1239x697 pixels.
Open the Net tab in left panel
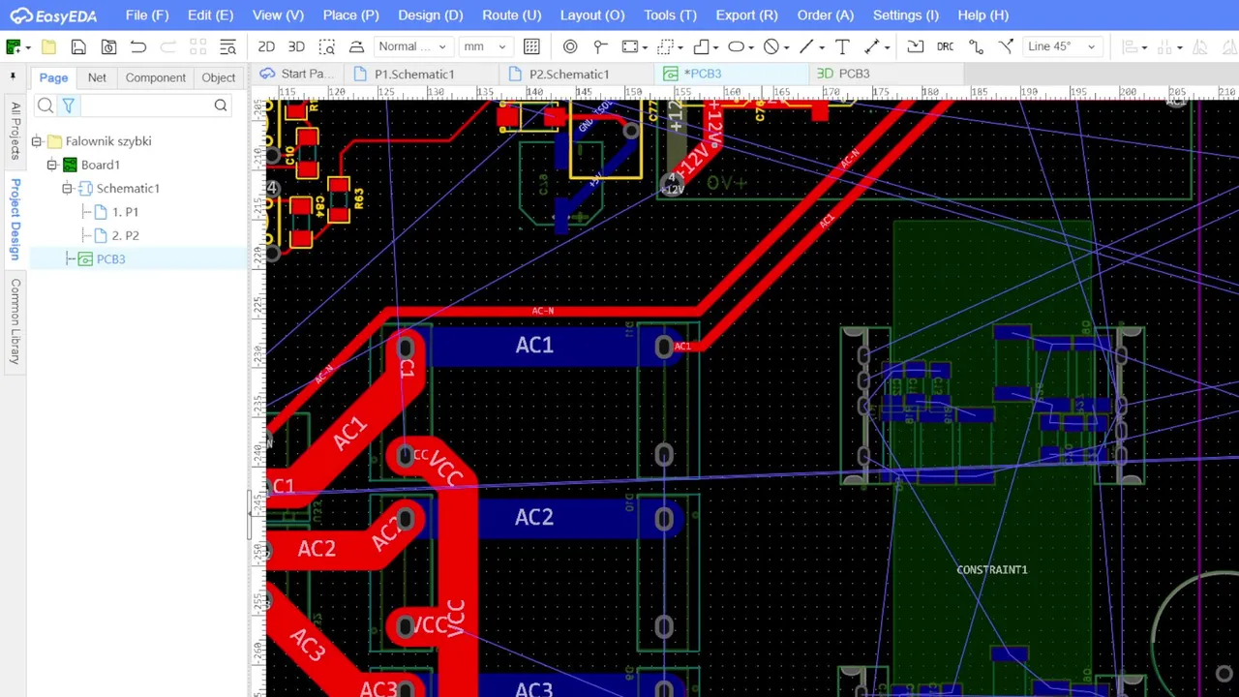pos(97,77)
